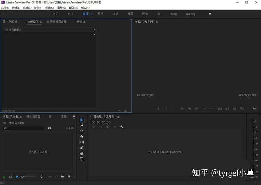Switch to 元数据 tab
The width and height of the screenshot is (261, 185).
point(81,22)
